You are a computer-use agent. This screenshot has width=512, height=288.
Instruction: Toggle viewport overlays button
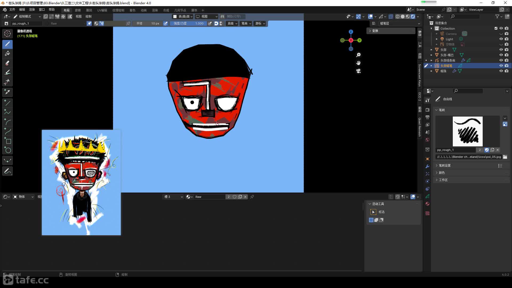click(x=370, y=17)
